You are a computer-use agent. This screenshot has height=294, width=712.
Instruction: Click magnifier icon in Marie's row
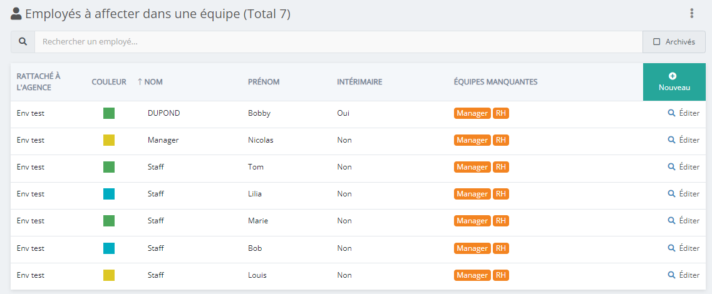tap(671, 220)
